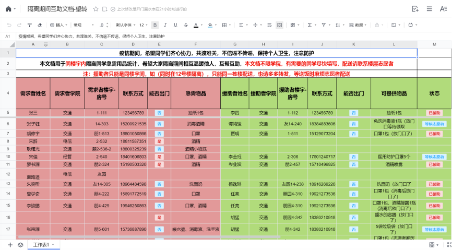Click the 已援助 status tag in row 5

click(434, 113)
